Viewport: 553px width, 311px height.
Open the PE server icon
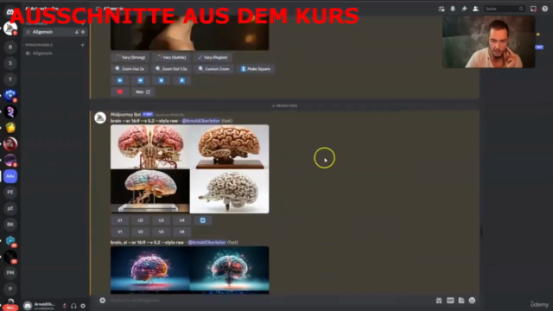click(10, 192)
